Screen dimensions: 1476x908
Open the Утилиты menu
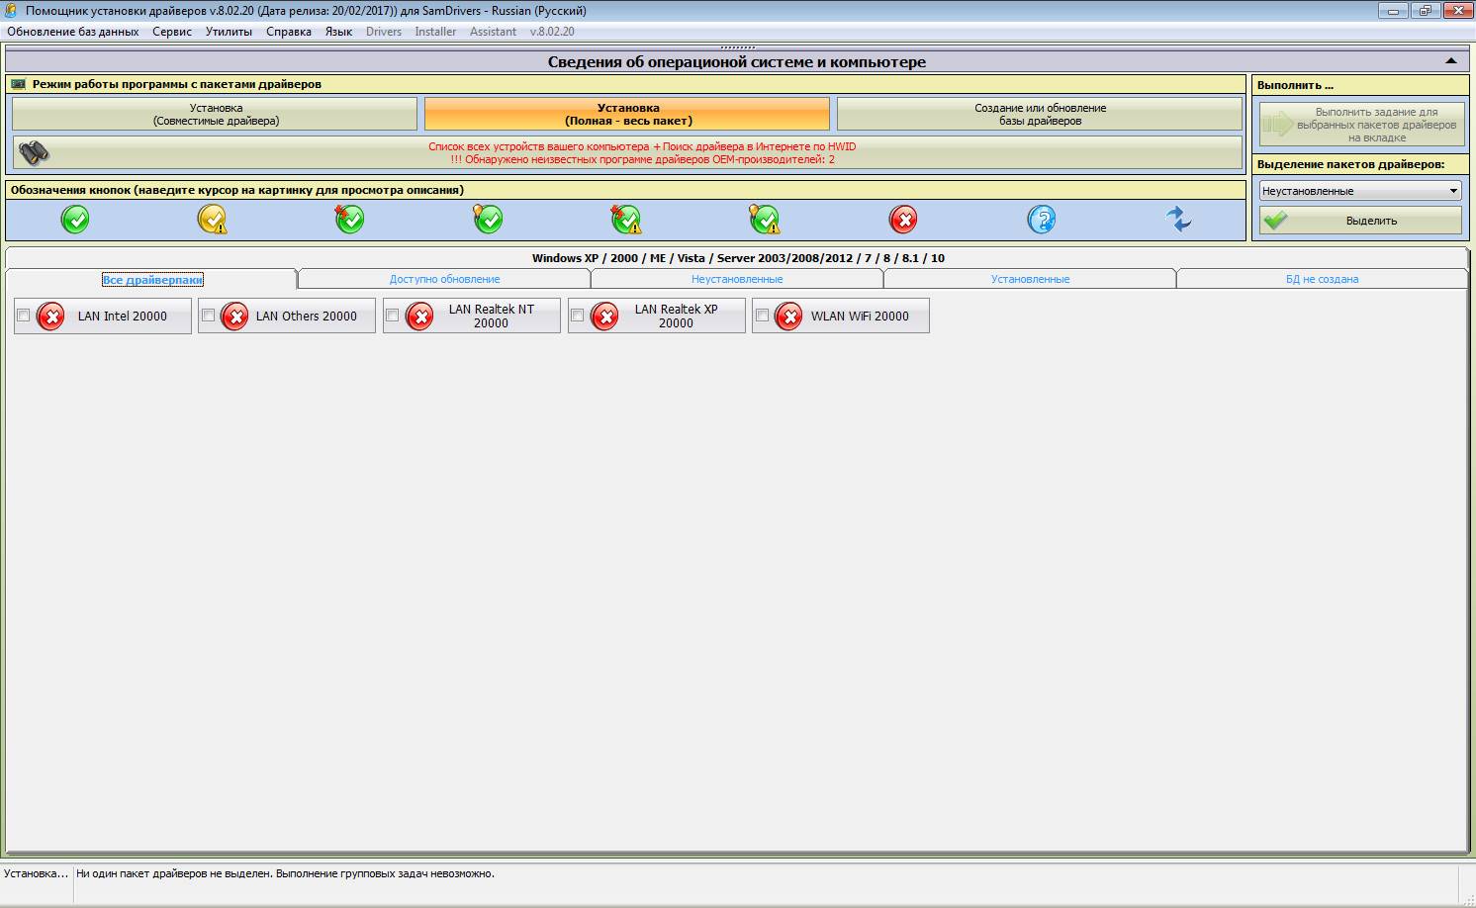point(229,32)
